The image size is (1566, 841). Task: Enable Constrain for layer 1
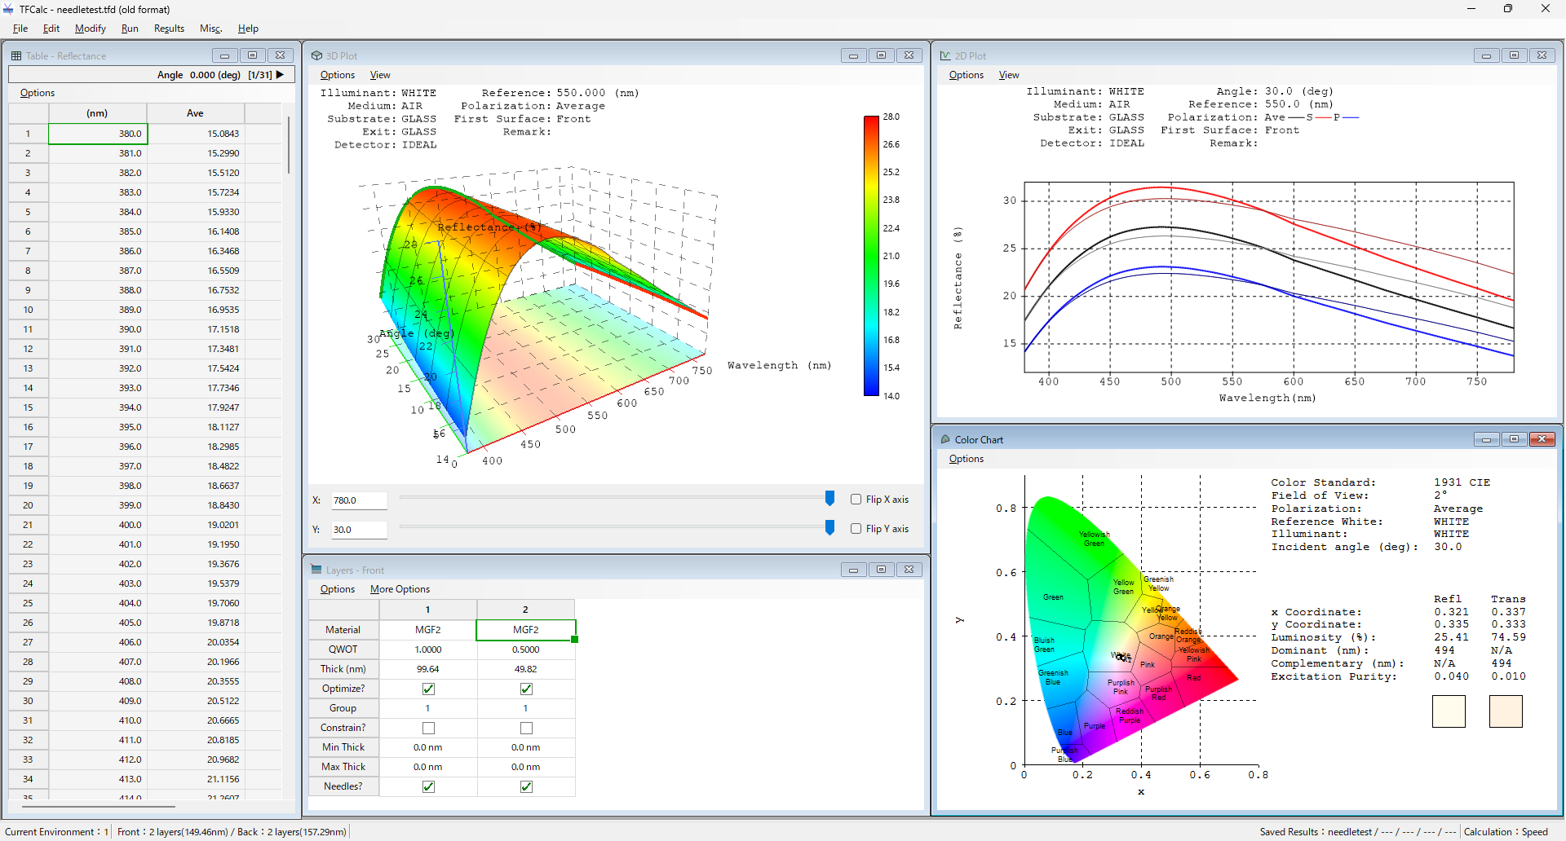tap(428, 728)
